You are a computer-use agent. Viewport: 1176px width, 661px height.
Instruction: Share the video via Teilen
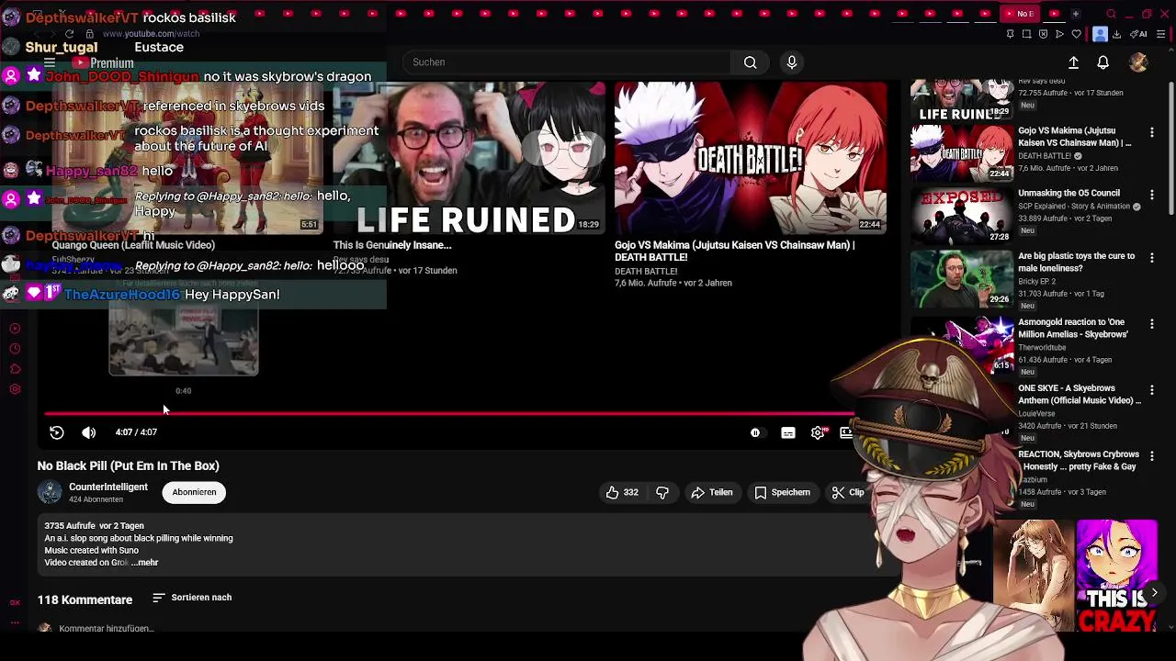click(712, 493)
